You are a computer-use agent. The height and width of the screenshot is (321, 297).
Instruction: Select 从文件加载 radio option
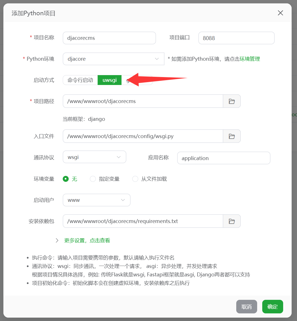pyautogui.click(x=135, y=179)
